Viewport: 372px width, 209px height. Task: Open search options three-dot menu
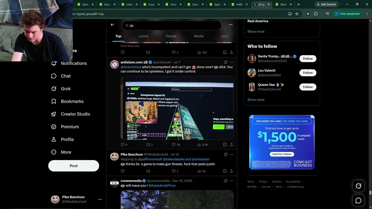[x=230, y=25]
